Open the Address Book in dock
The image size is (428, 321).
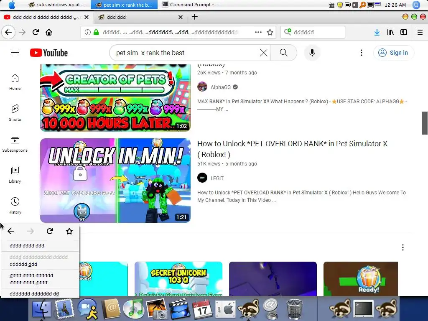[x=110, y=309]
